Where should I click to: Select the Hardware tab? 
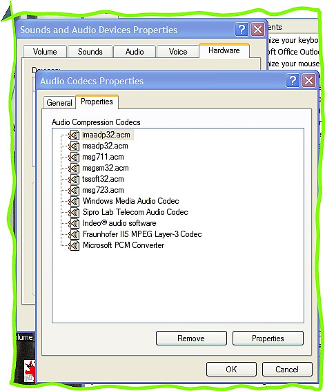(224, 50)
